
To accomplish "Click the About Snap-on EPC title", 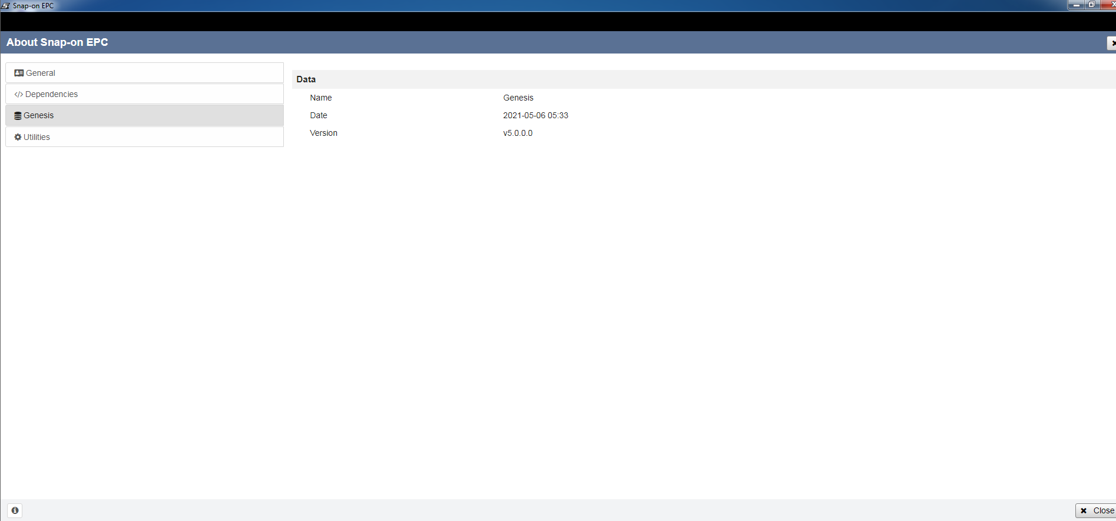I will click(x=57, y=42).
